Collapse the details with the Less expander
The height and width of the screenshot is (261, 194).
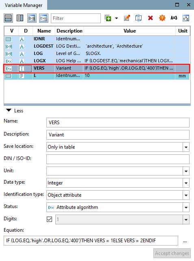pyautogui.click(x=15, y=110)
